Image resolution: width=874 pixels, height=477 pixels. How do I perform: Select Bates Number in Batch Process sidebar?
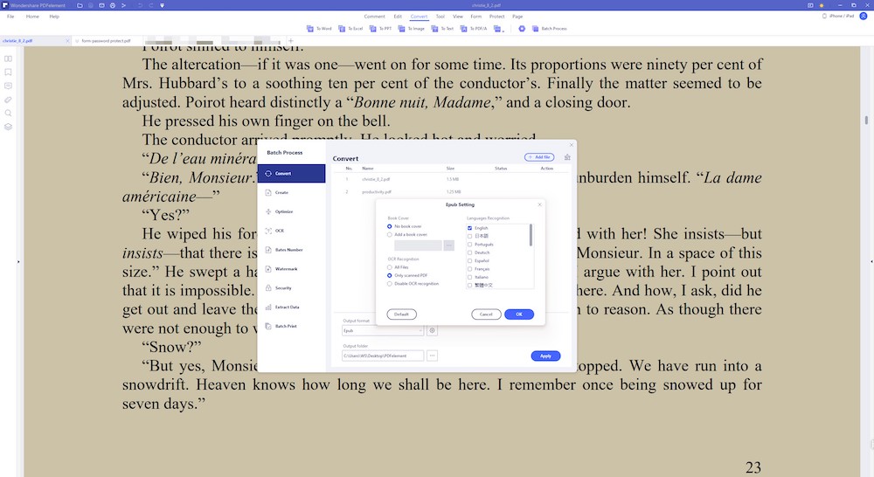[292, 250]
